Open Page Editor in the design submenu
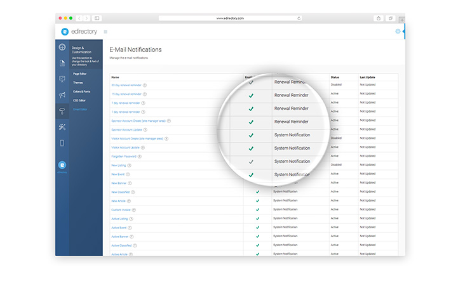Screen dimensions: 458x286 point(80,74)
